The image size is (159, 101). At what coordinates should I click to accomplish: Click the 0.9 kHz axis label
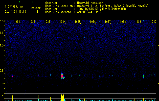(x=2, y=58)
